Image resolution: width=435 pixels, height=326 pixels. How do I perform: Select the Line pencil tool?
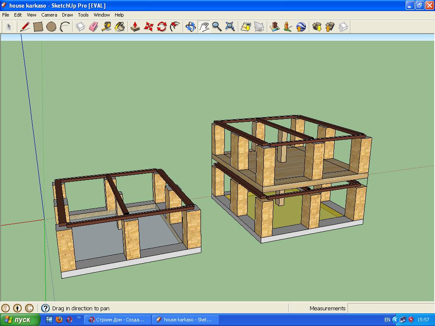(25, 27)
